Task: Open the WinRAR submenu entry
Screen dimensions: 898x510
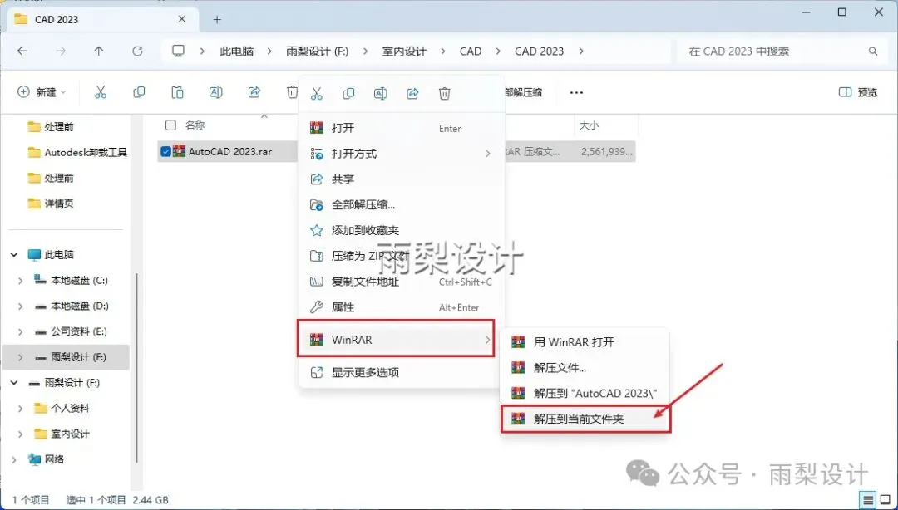Action: (396, 340)
